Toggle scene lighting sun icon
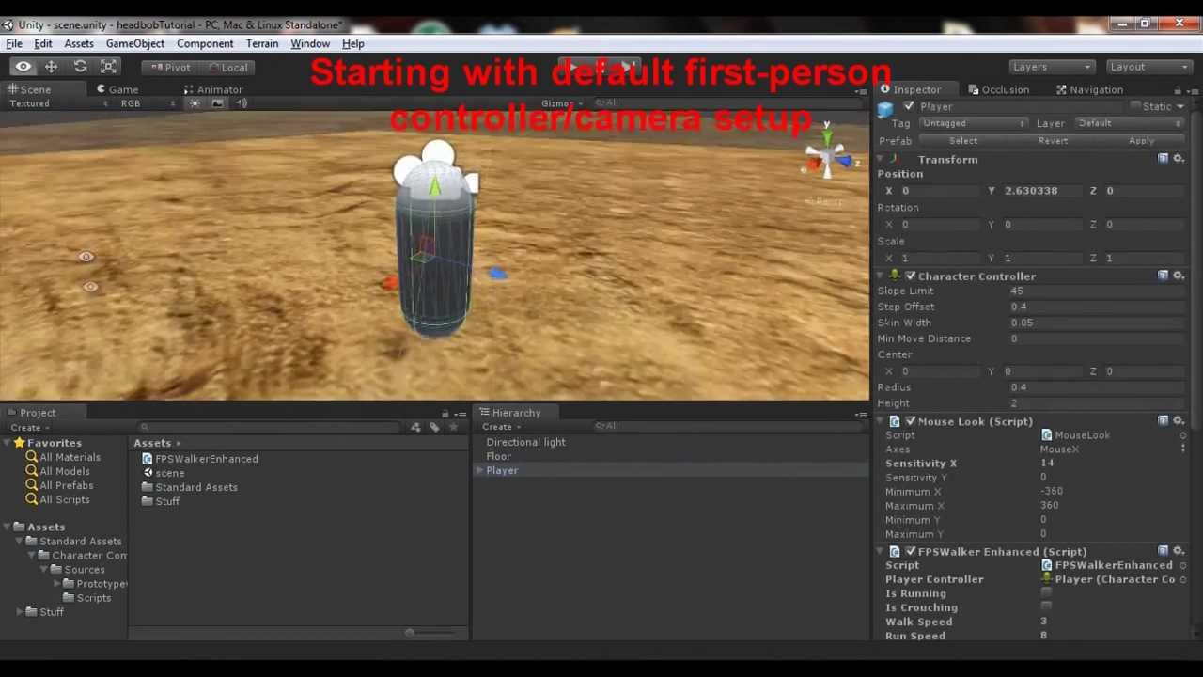The width and height of the screenshot is (1203, 677). click(x=195, y=103)
